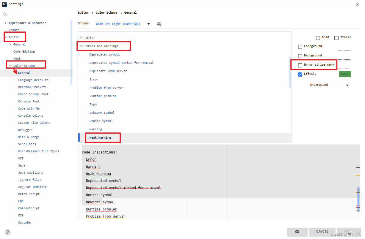The width and height of the screenshot is (365, 239).
Task: Check the Error stripe mark box
Action: click(x=300, y=65)
